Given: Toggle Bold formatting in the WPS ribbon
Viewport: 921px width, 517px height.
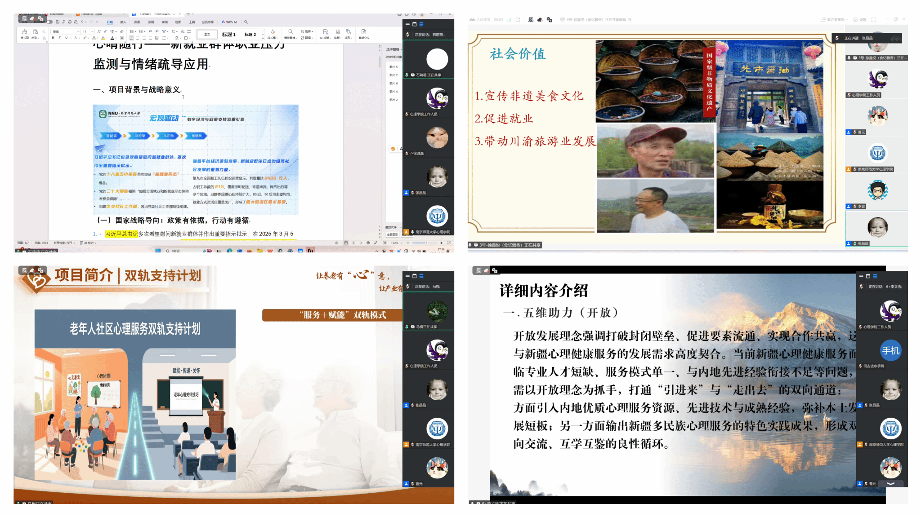Looking at the screenshot, I should 53,38.
